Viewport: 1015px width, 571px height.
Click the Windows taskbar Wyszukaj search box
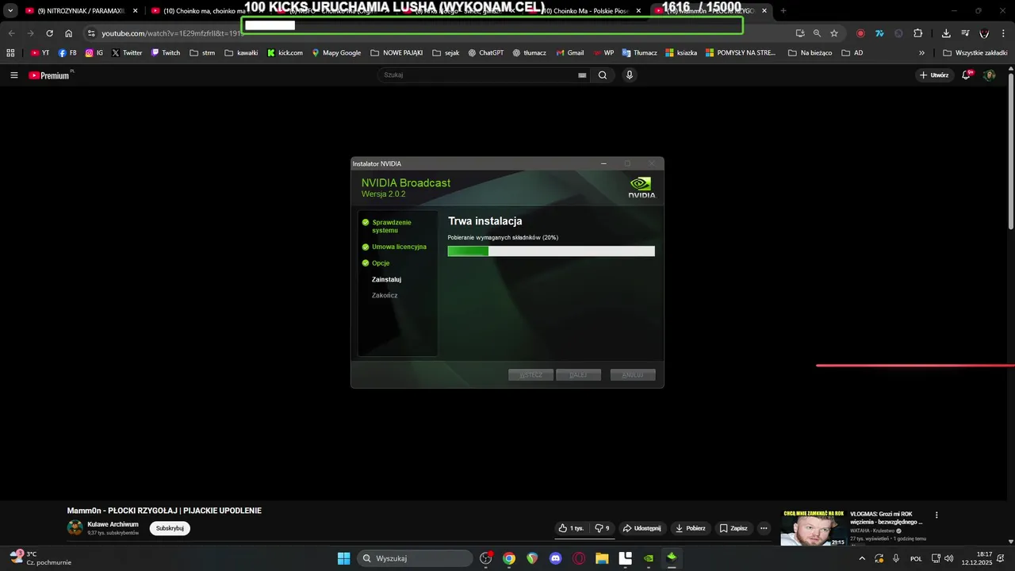413,558
